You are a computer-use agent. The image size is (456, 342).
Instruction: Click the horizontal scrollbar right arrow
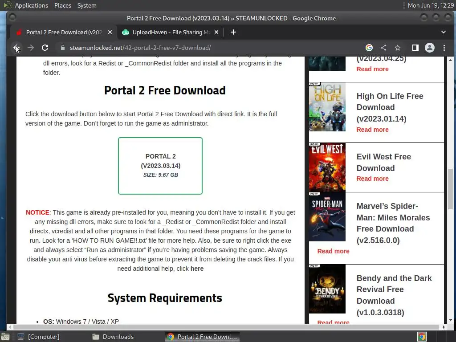(x=444, y=327)
